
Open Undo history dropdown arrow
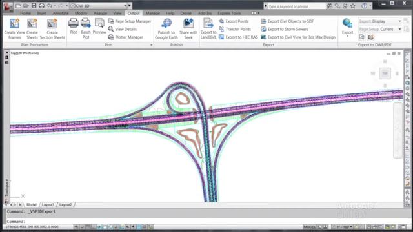[x=55, y=6]
